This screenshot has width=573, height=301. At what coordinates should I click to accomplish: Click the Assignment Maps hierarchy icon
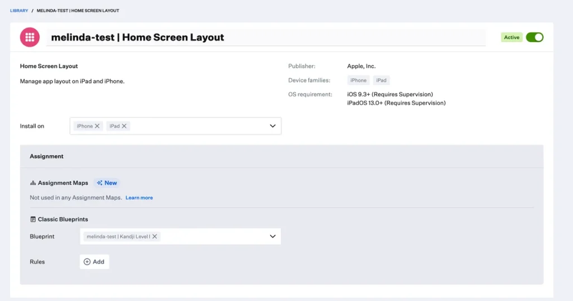coord(33,183)
